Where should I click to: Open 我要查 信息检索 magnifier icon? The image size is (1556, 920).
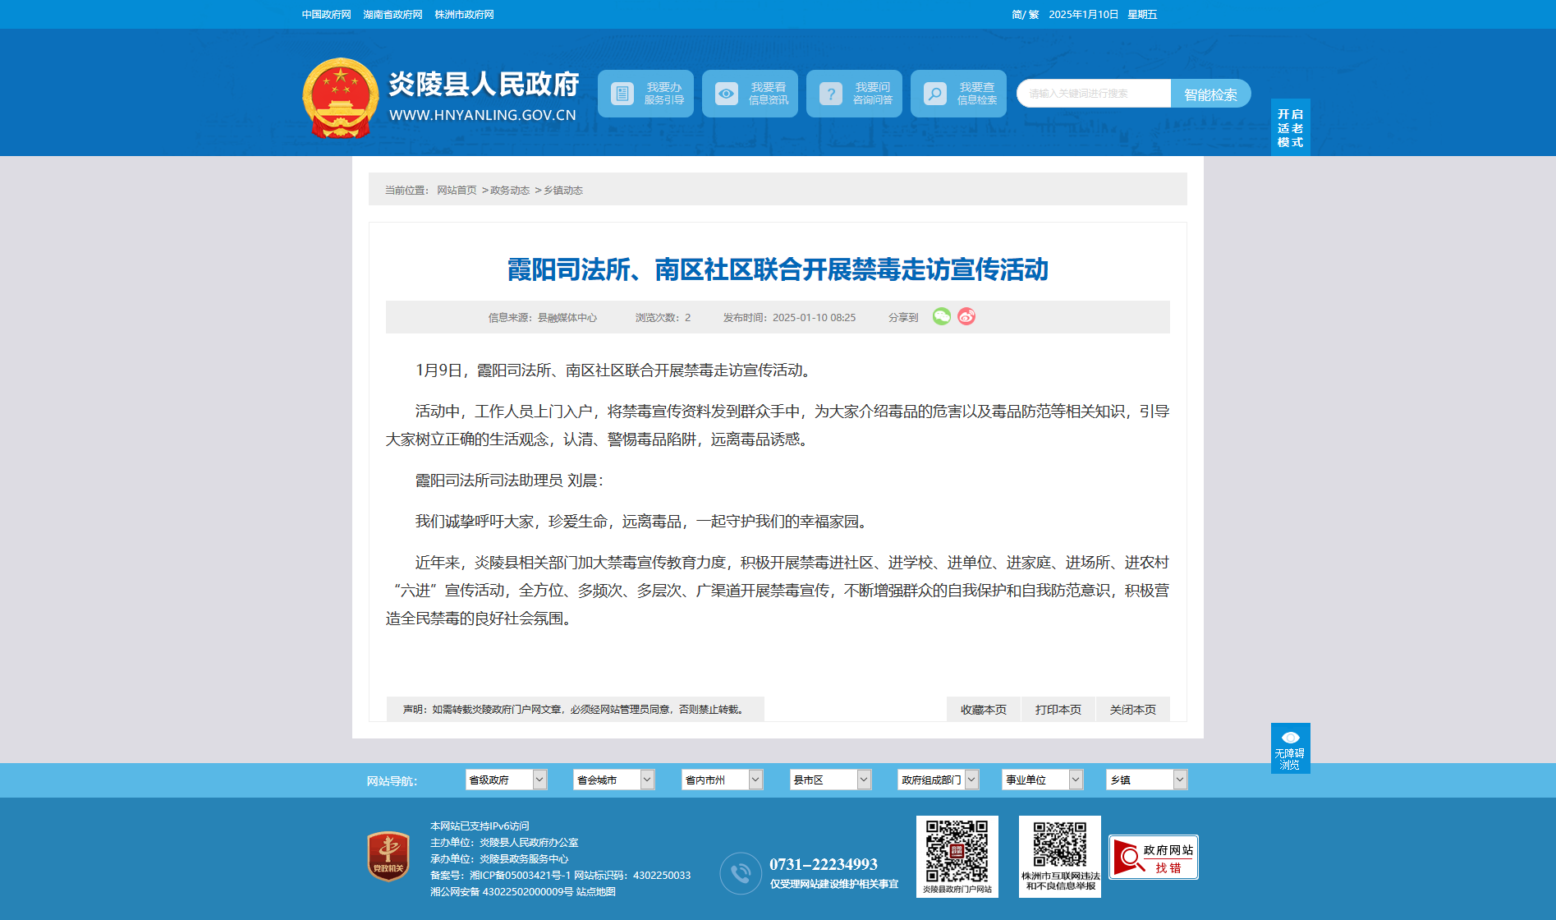pyautogui.click(x=935, y=94)
